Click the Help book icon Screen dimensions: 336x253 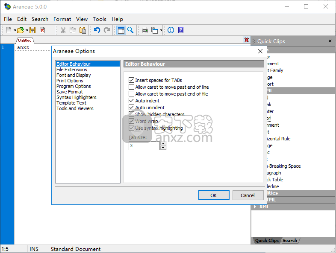[x=181, y=30]
